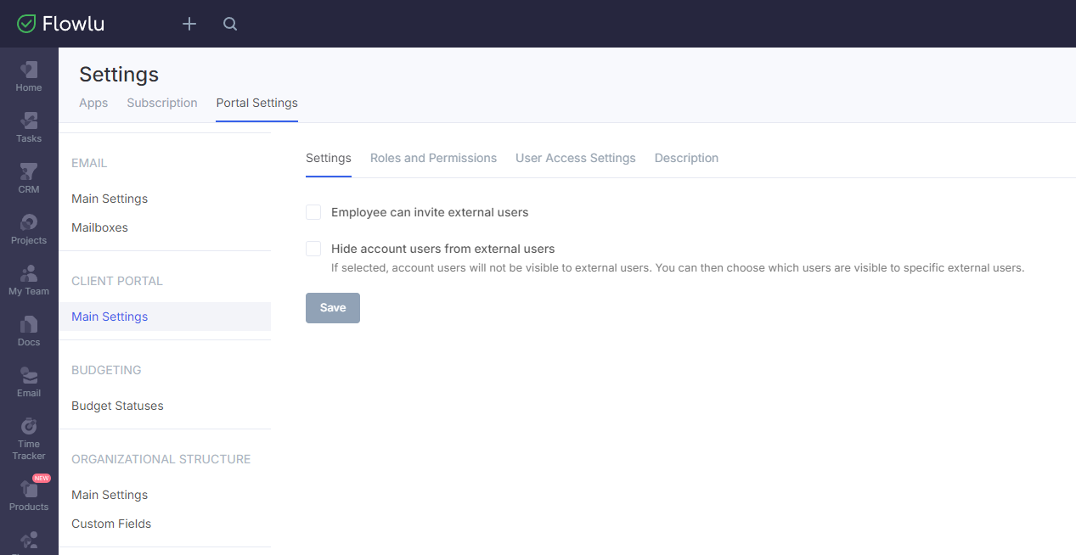Screen dimensions: 1076x555
Task: Click the ORGANIZATIONAL STRUCTURE section header
Action: [161, 459]
